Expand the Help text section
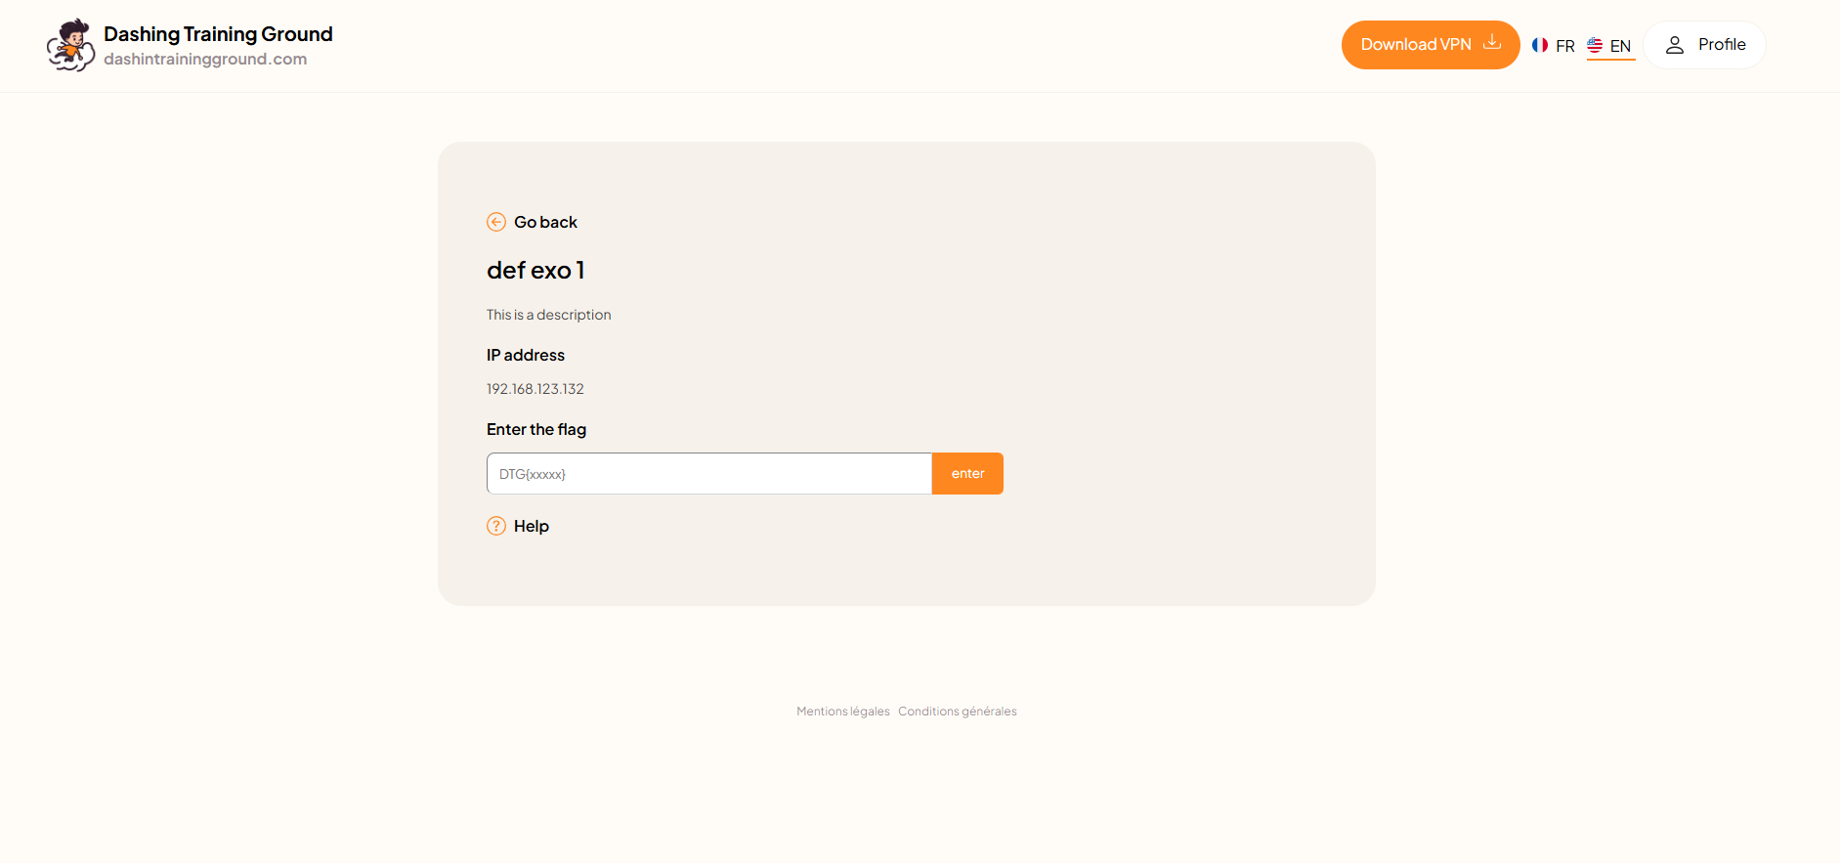 pos(532,526)
